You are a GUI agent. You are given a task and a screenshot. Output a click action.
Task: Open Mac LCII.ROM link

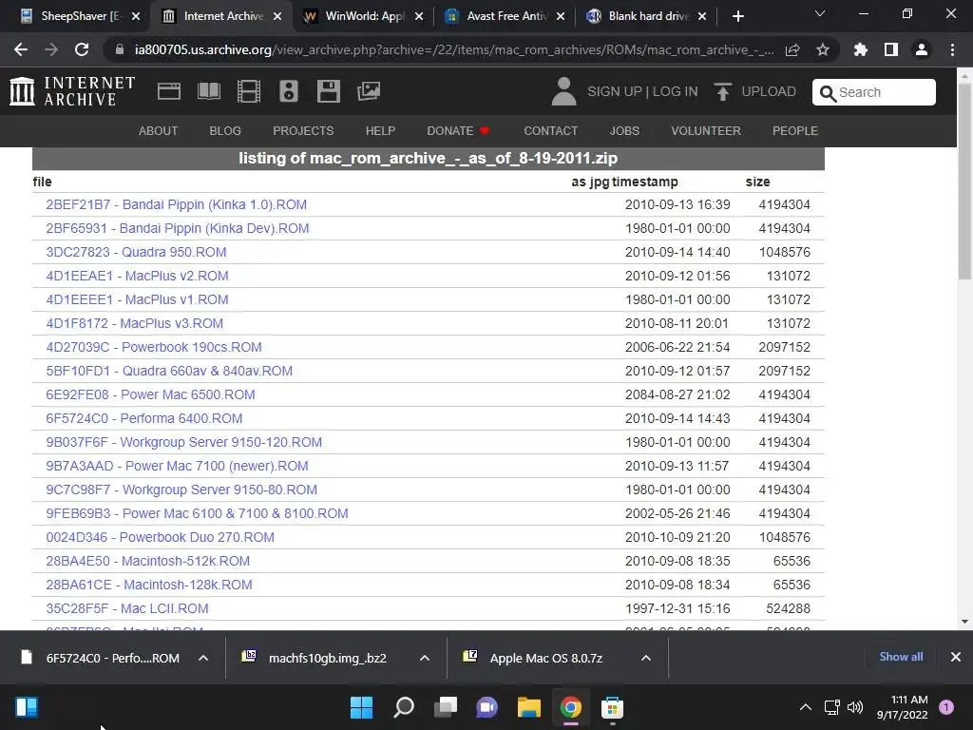pos(127,608)
